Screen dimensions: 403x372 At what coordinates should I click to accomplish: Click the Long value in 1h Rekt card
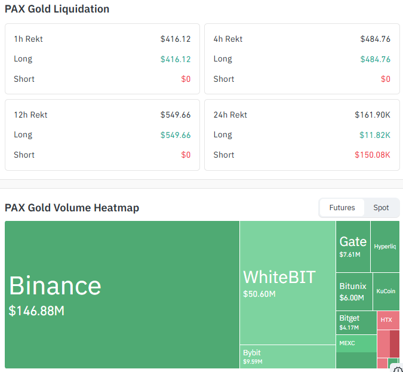(x=176, y=59)
